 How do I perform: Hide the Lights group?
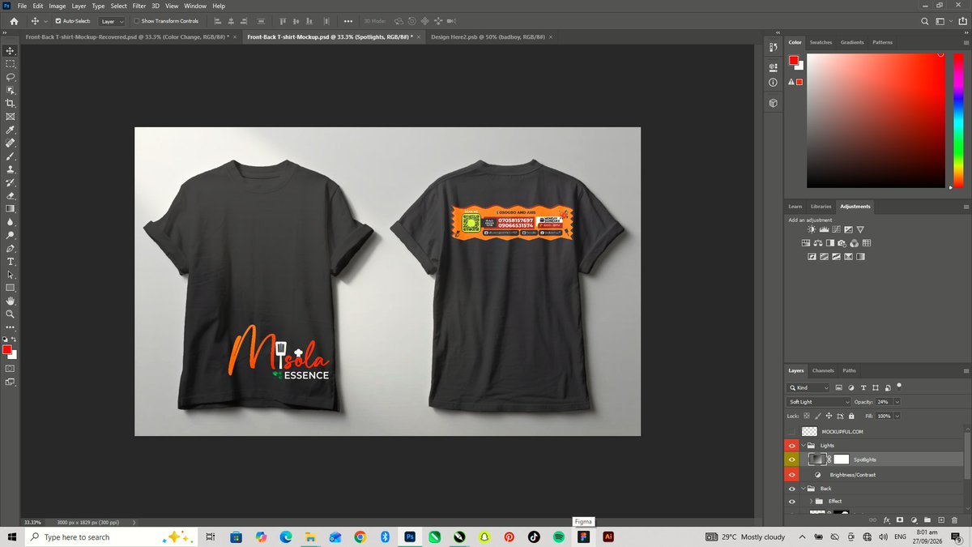click(792, 446)
